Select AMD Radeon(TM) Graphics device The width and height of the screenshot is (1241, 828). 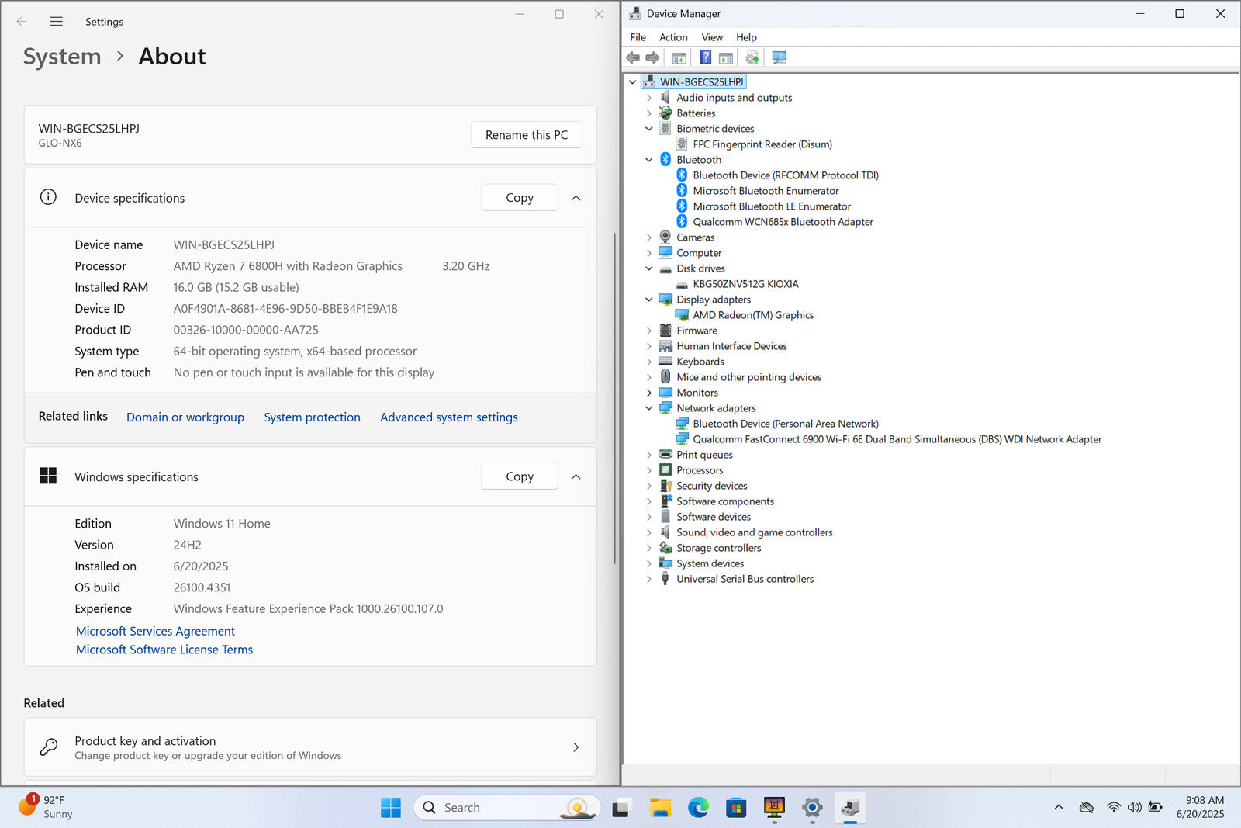(x=752, y=315)
